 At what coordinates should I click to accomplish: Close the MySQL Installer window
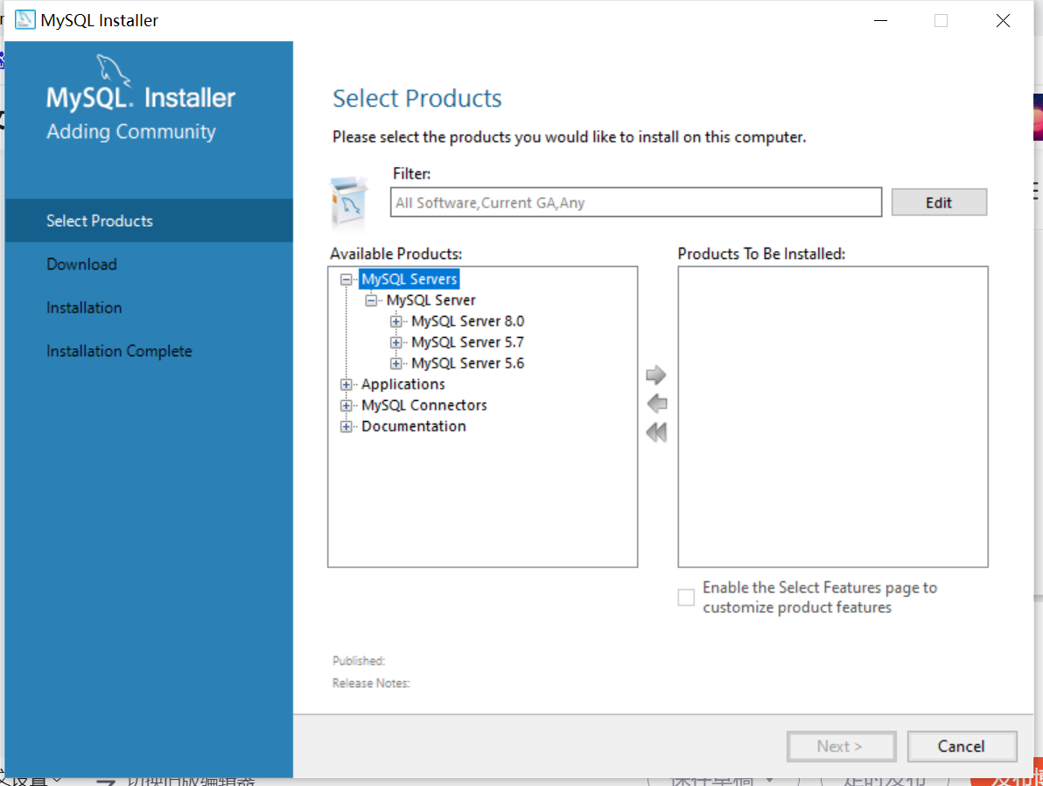(1003, 21)
